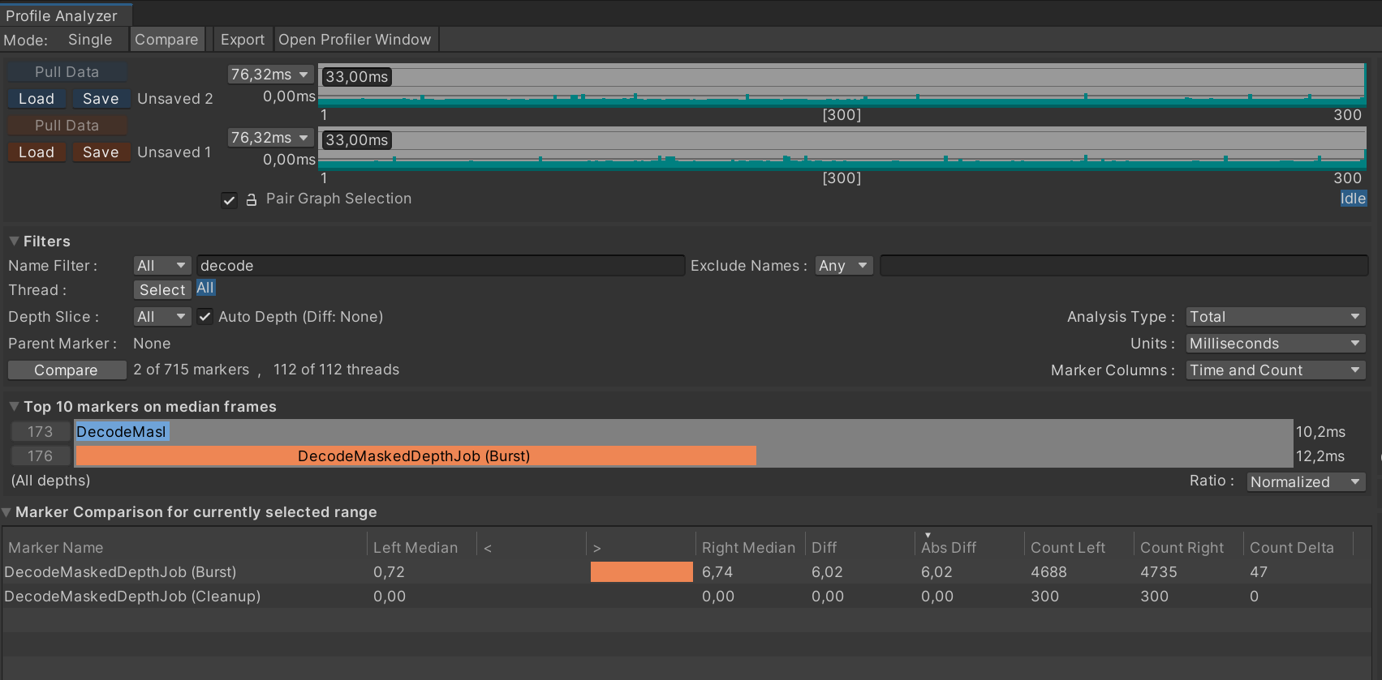
Task: Click Open Profiler Window
Action: (355, 40)
